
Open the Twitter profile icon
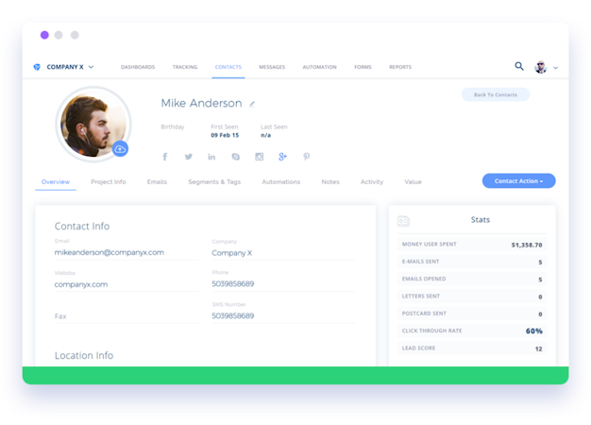tap(189, 157)
